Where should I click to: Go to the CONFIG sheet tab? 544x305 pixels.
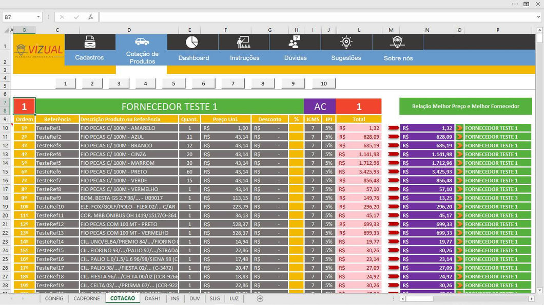coord(54,298)
